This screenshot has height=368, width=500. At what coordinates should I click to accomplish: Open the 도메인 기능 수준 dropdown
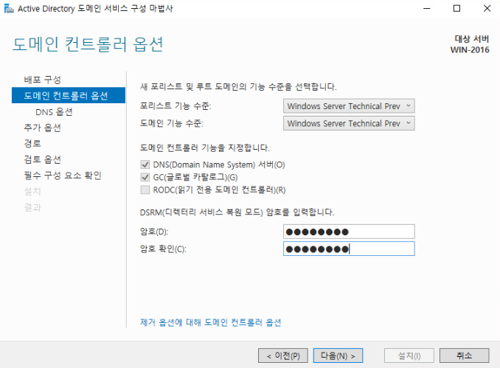[x=349, y=123]
